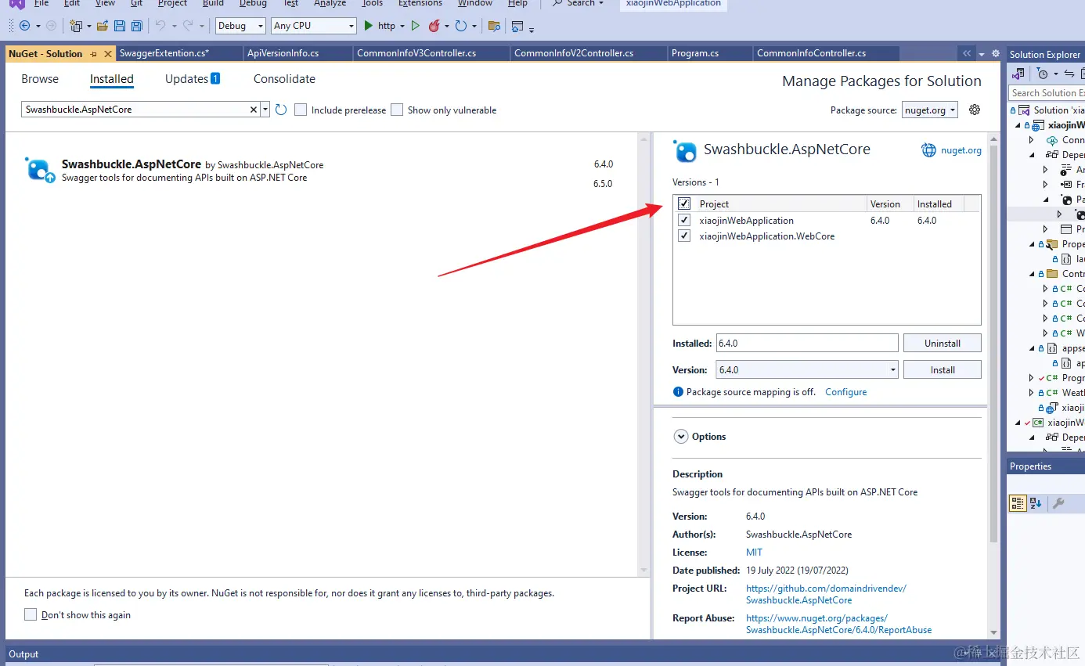Select Alphabetical sort in Properties panel

1036,503
